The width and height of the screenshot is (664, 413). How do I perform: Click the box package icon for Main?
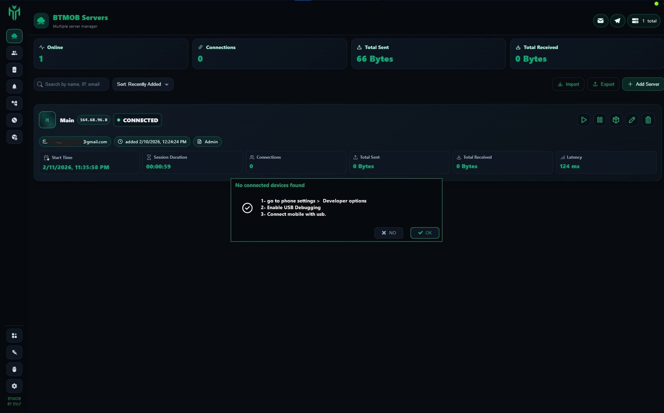click(x=616, y=120)
